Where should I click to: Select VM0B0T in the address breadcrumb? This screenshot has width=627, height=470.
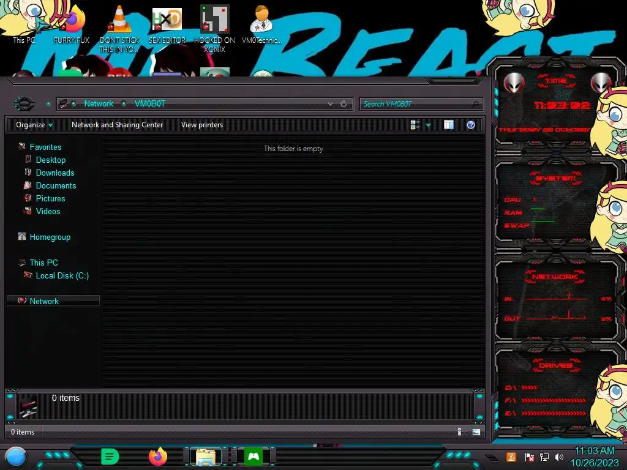[150, 103]
